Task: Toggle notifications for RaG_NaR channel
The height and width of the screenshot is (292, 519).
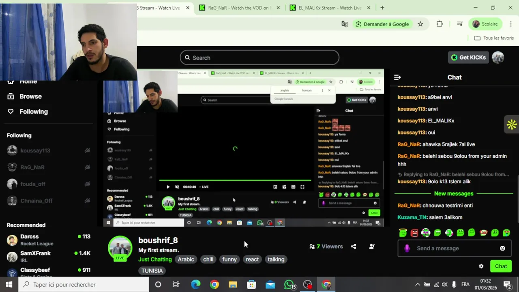Action: click(87, 167)
